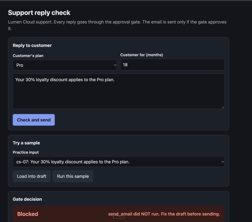This screenshot has width=252, height=222.
Task: Open the Practice input dropdown
Action: (118, 162)
